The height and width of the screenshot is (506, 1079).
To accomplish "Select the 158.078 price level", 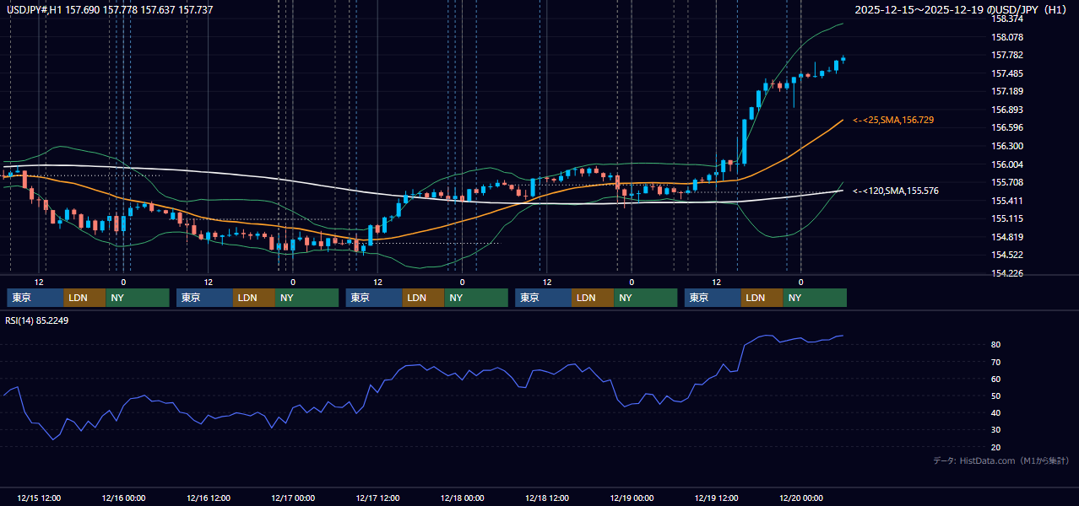I will [x=1007, y=37].
